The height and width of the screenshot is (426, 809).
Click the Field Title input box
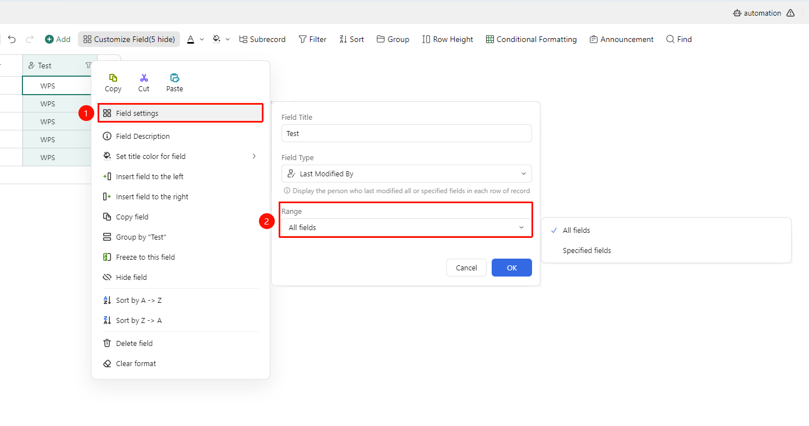406,133
